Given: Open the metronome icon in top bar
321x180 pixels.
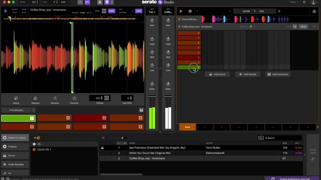Looking at the screenshot, I should pos(100,2).
